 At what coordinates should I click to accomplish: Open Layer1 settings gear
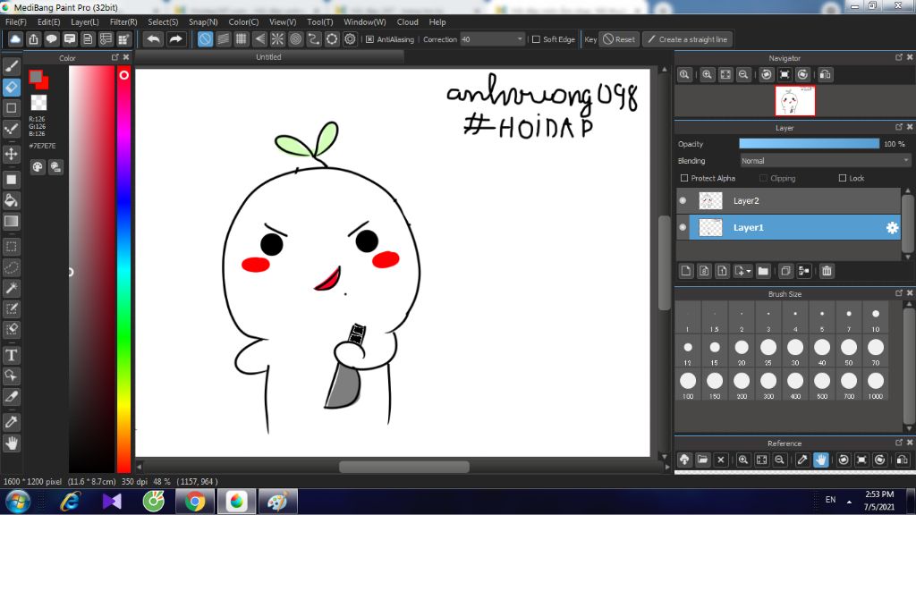(892, 228)
